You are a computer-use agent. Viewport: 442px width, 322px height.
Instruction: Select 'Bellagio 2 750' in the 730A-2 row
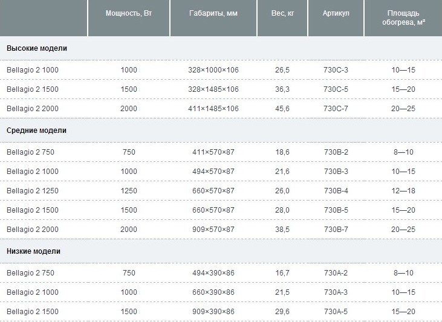click(30, 272)
